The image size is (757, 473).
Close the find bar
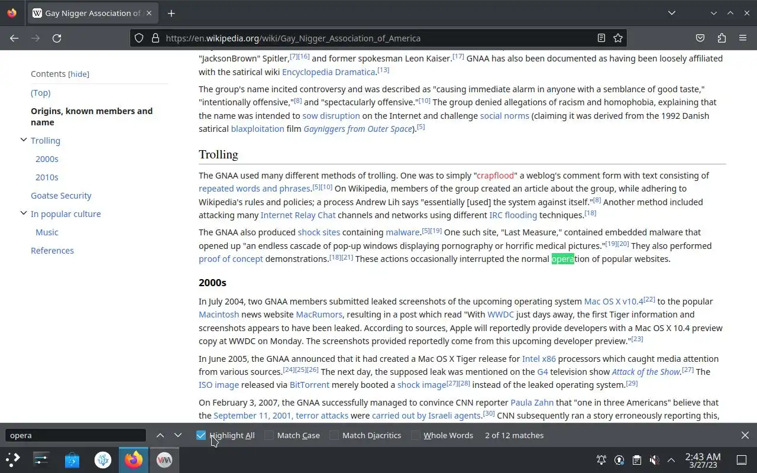(x=745, y=435)
